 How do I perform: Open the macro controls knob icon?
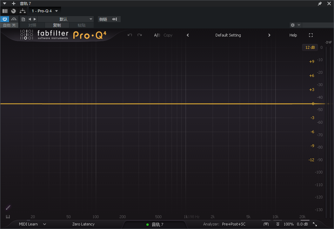13,11
